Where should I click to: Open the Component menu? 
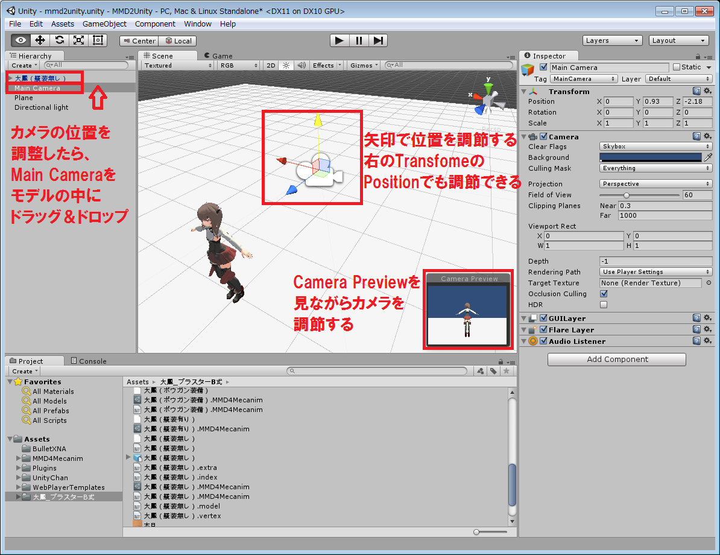pos(155,24)
